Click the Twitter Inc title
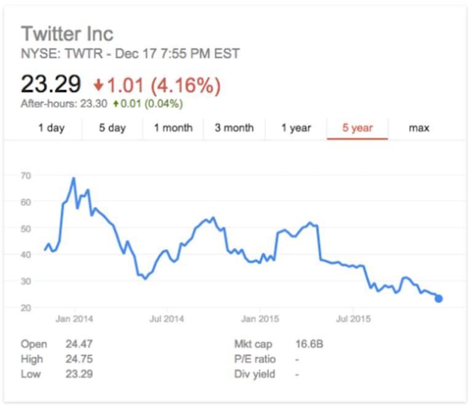Viewport: 472px width, 406px height. point(67,33)
